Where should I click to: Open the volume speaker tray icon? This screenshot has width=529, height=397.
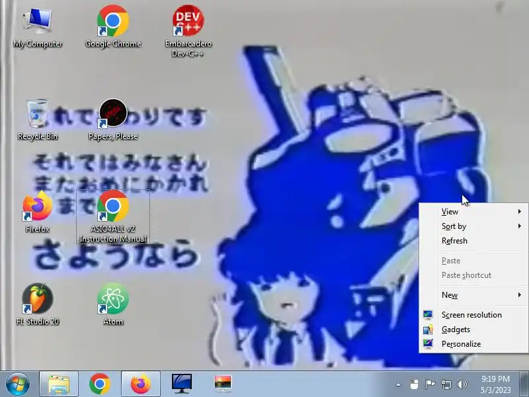tap(462, 384)
